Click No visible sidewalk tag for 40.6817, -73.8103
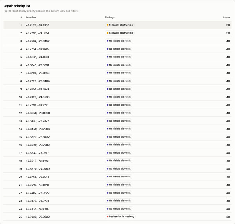Viewport: 235px width, 224px height. click(118, 161)
